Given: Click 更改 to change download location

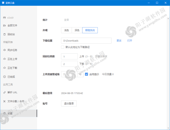Looking at the screenshot, I should [x=119, y=41].
